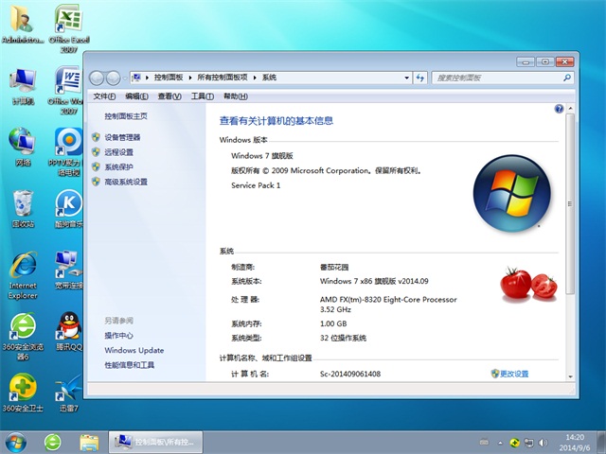Launch 酷狗音乐 desktop shortcut
The width and height of the screenshot is (606, 454).
coord(68,208)
